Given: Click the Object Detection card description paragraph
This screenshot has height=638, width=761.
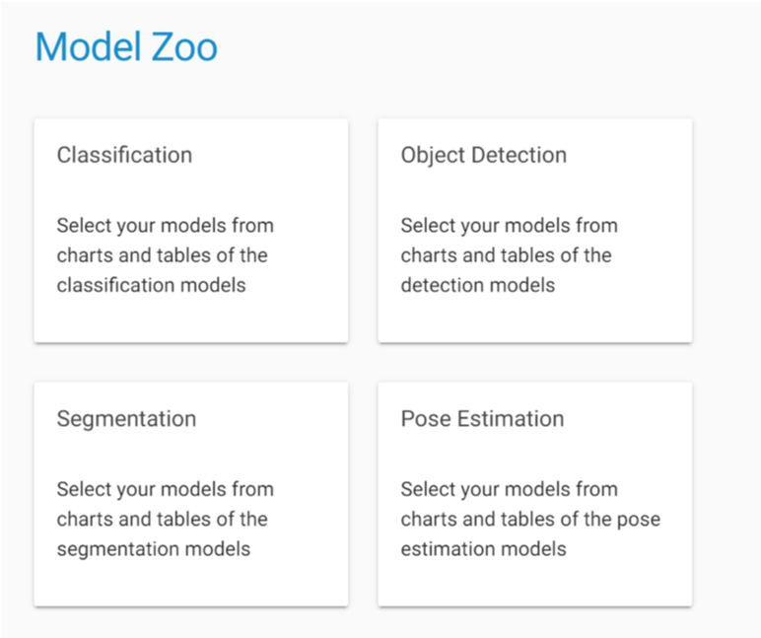Looking at the screenshot, I should click(x=509, y=255).
